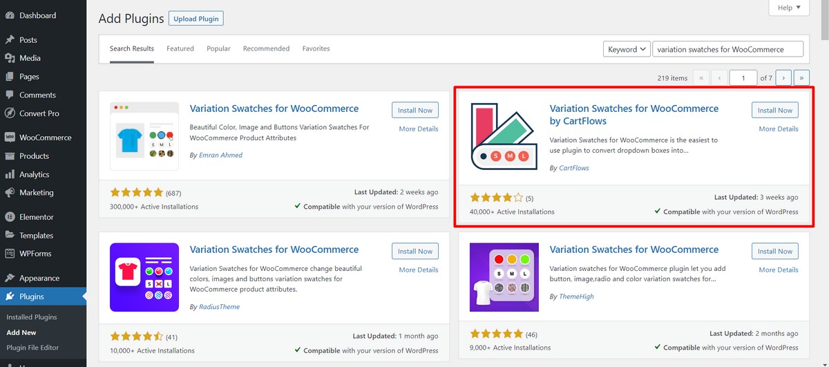The image size is (829, 367).
Task: View More Details for ThemeHigh plugin
Action: [779, 270]
